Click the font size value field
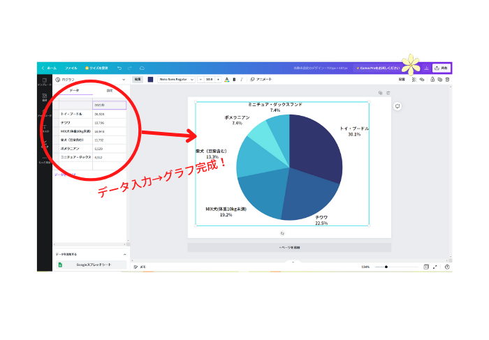 [x=210, y=80]
